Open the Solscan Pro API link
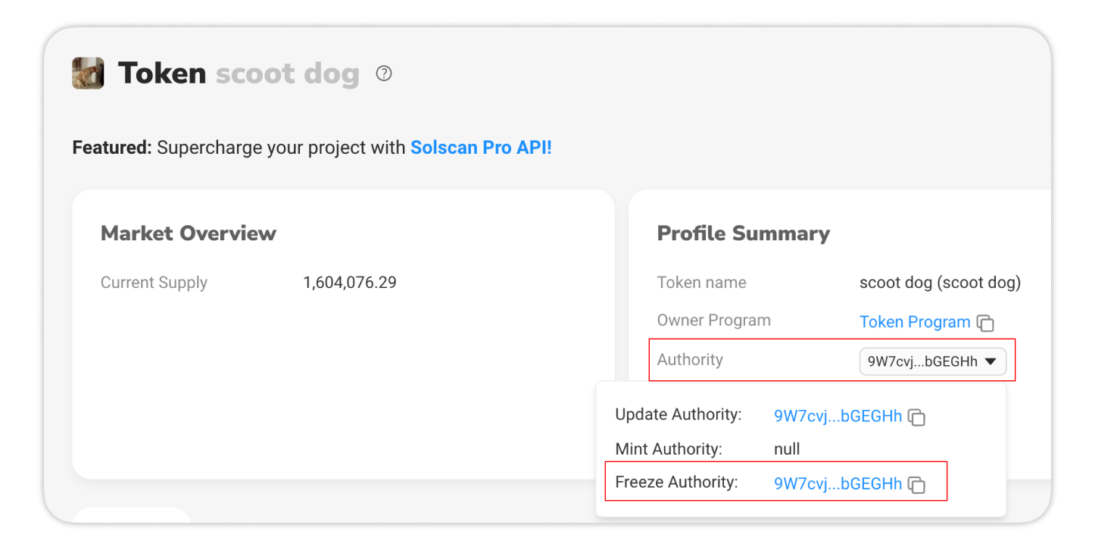Screen dimensions: 1095x550 [x=481, y=147]
